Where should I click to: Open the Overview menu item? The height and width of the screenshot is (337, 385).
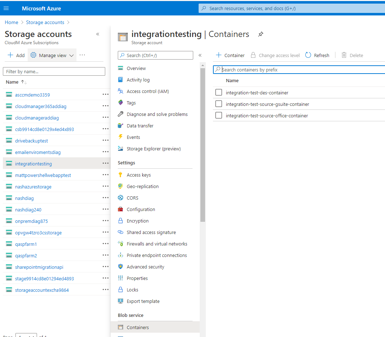(136, 68)
